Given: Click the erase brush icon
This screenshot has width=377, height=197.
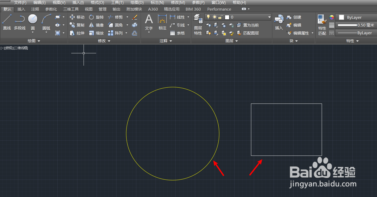Looking at the screenshot, I should click(134, 17).
